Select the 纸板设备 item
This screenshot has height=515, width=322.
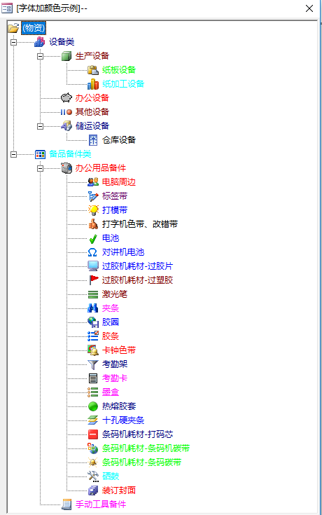(x=119, y=70)
